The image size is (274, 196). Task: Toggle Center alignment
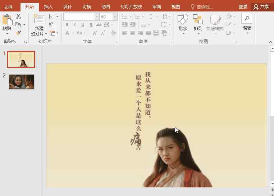(x=133, y=33)
